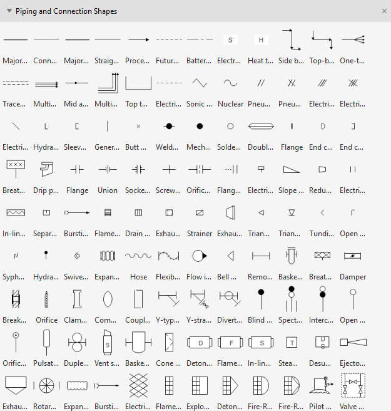Pick the Damper shape

click(x=353, y=256)
